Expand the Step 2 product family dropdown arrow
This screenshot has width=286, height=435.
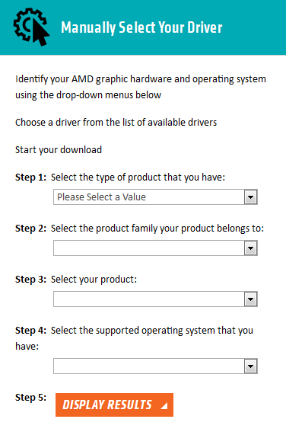coord(251,248)
